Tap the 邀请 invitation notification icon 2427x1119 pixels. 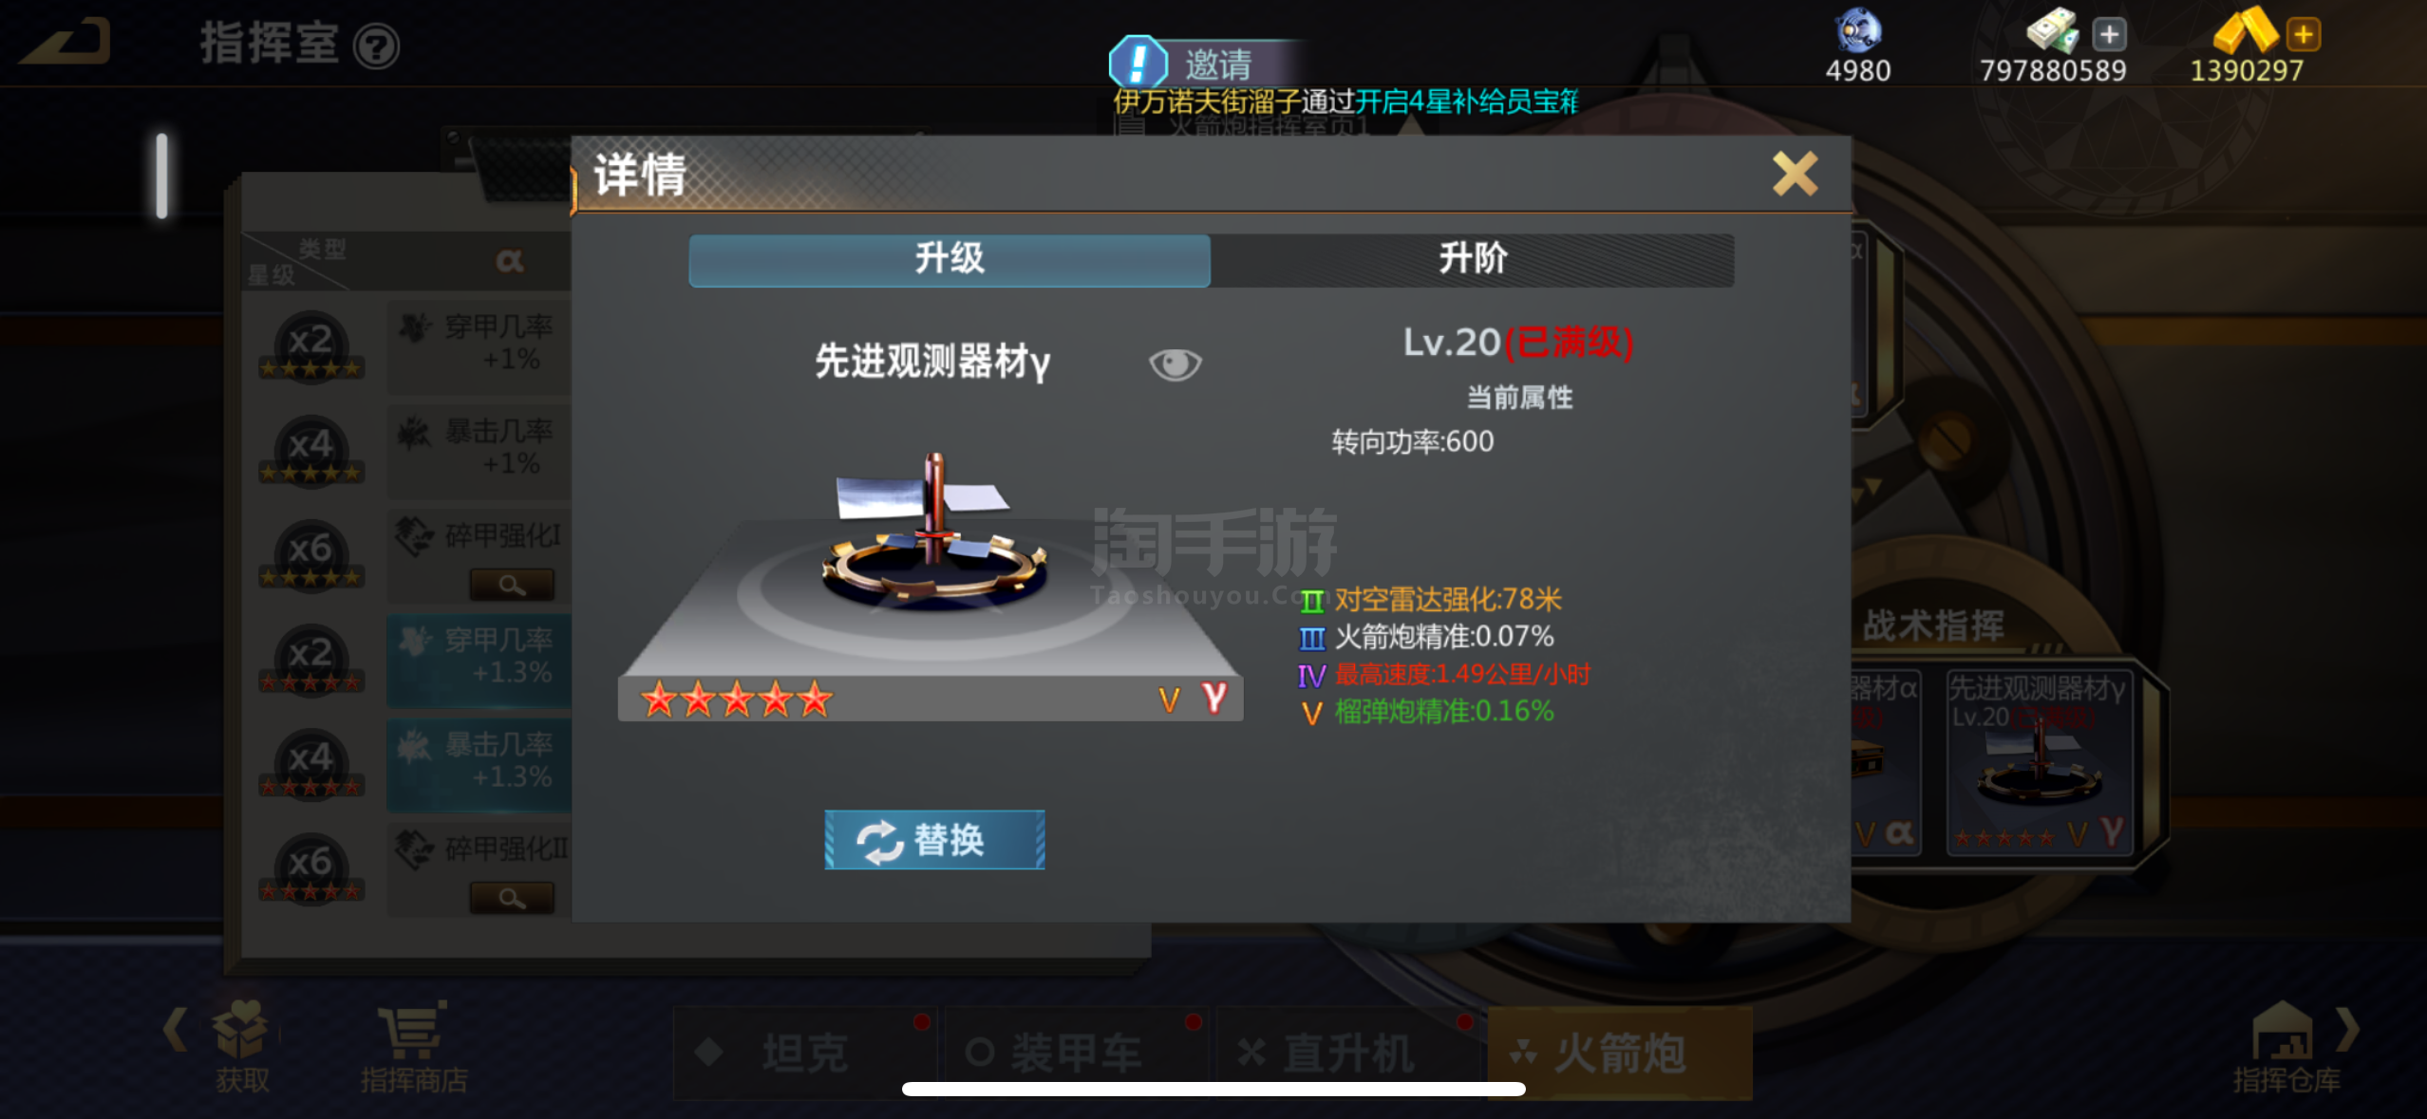[1138, 63]
